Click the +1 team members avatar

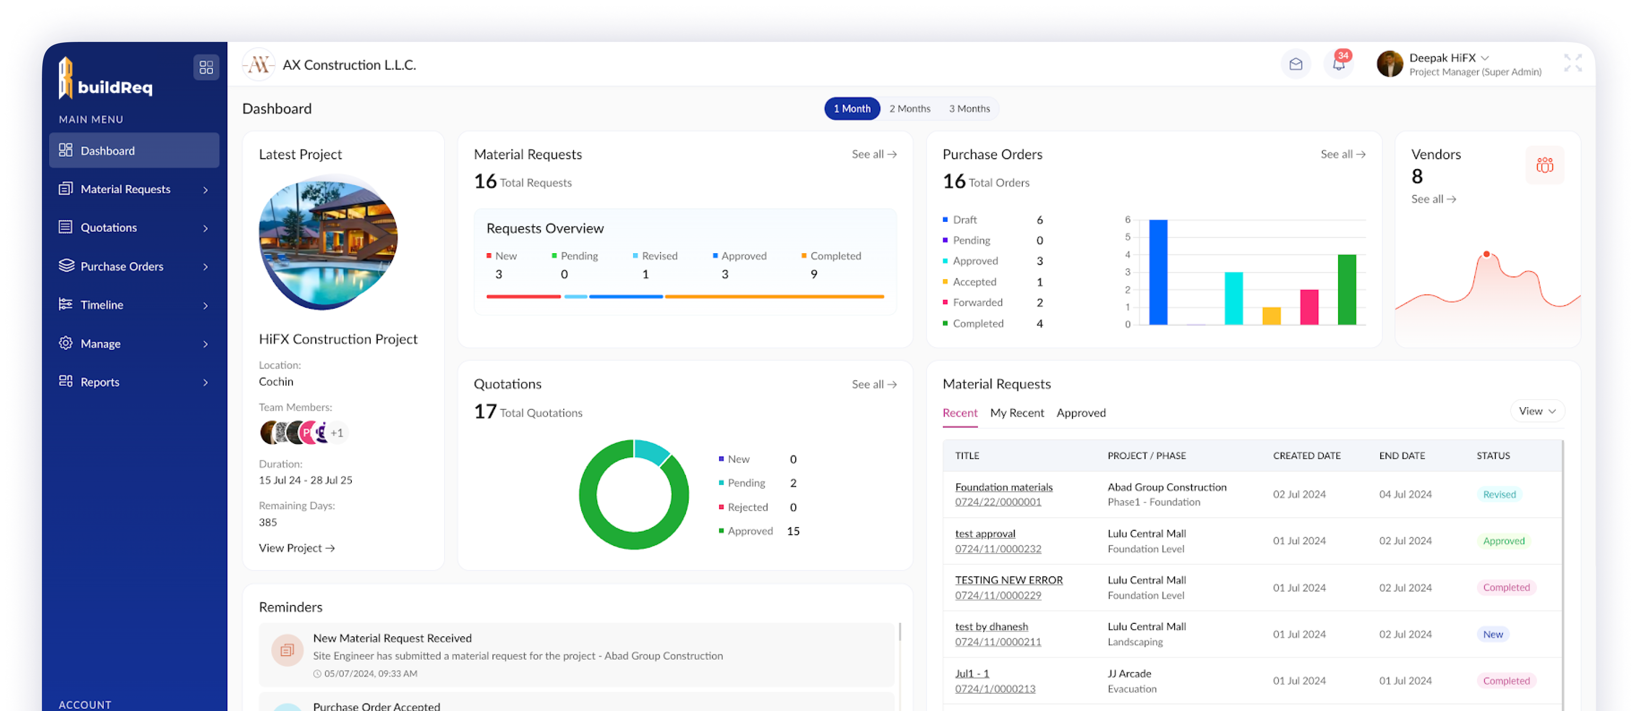click(337, 433)
